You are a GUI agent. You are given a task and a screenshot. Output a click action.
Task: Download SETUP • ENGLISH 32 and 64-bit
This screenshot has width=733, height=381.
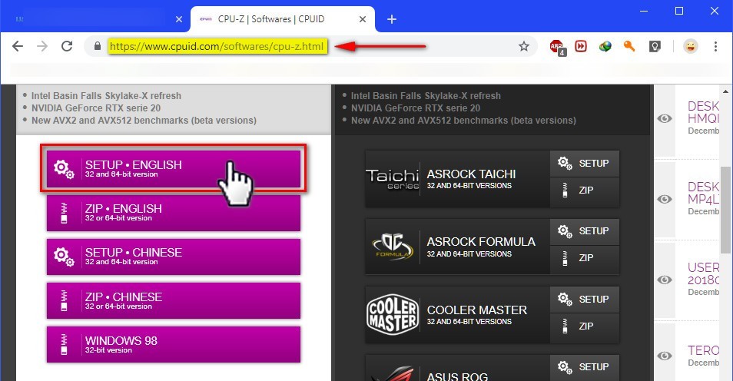tap(174, 168)
